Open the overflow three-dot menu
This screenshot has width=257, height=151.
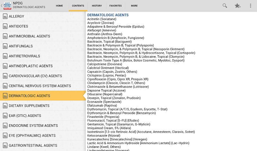251,6
